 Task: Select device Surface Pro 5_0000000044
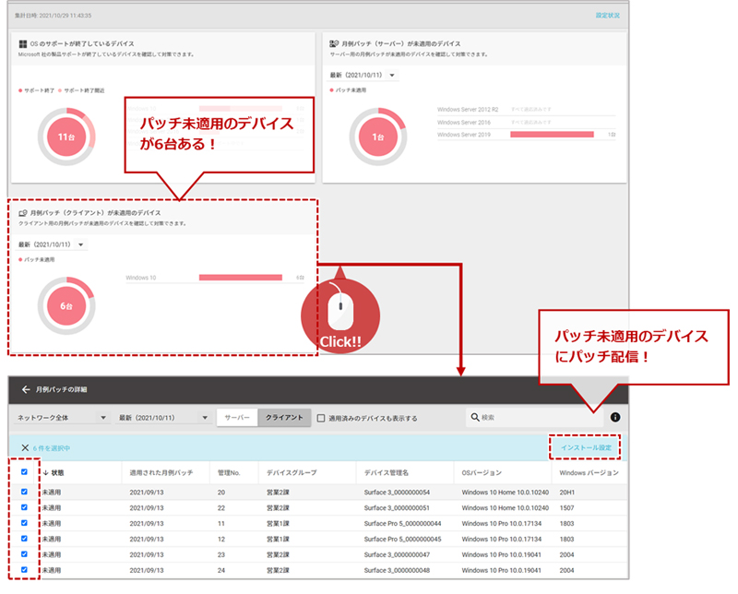click(x=402, y=523)
